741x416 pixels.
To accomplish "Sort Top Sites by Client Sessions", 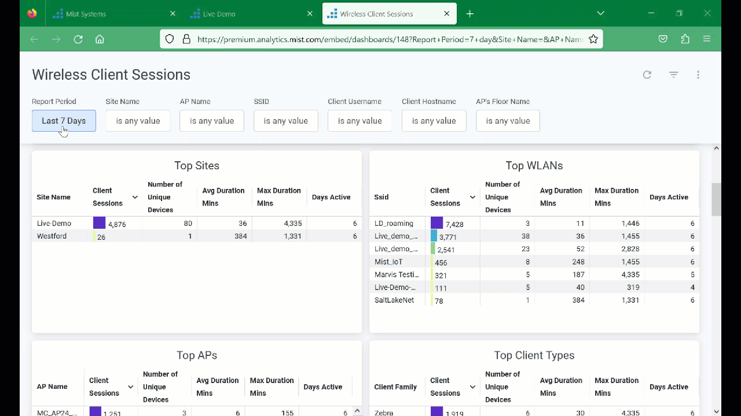I will click(108, 197).
